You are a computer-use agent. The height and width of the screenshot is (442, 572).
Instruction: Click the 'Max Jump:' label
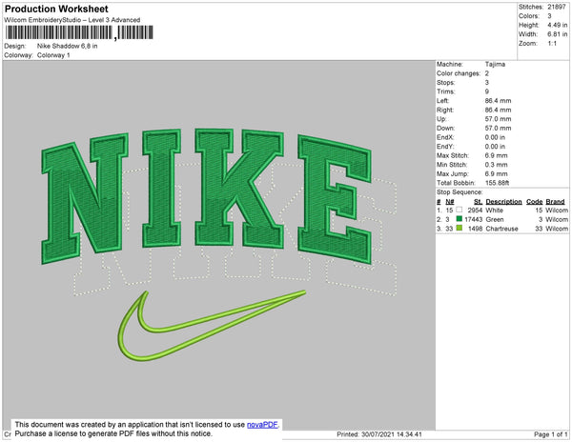453,173
